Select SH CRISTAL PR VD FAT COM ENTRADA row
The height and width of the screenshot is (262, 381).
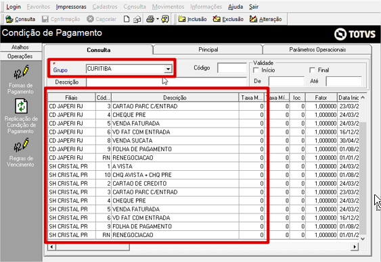click(204, 218)
